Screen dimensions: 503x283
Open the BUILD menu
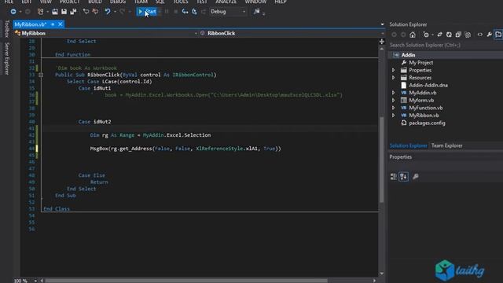tap(95, 2)
